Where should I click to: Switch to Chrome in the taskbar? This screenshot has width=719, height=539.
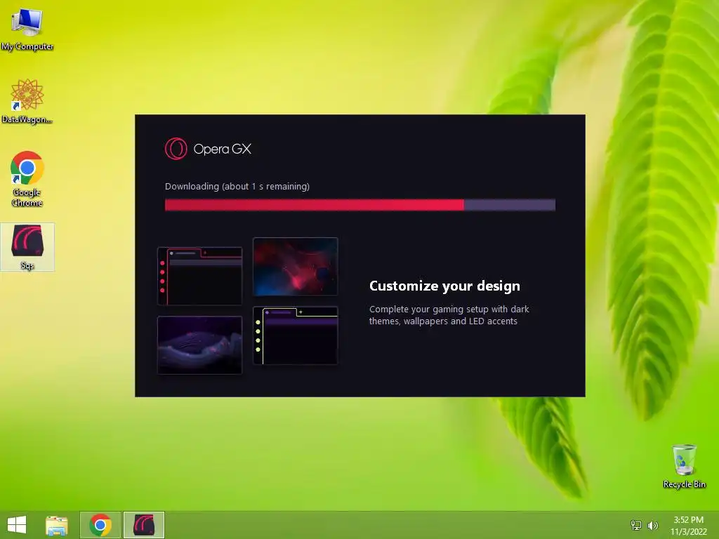(x=100, y=525)
